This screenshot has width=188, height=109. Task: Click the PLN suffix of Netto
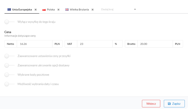[57, 44]
